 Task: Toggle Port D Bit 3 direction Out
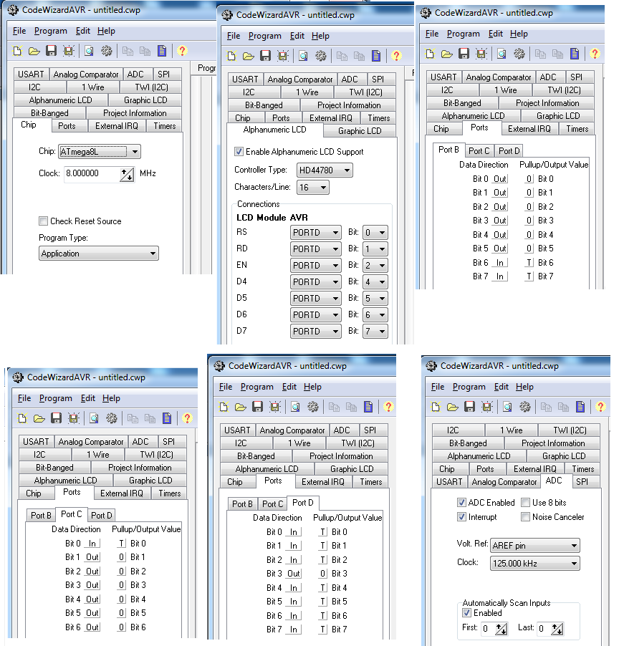(294, 574)
